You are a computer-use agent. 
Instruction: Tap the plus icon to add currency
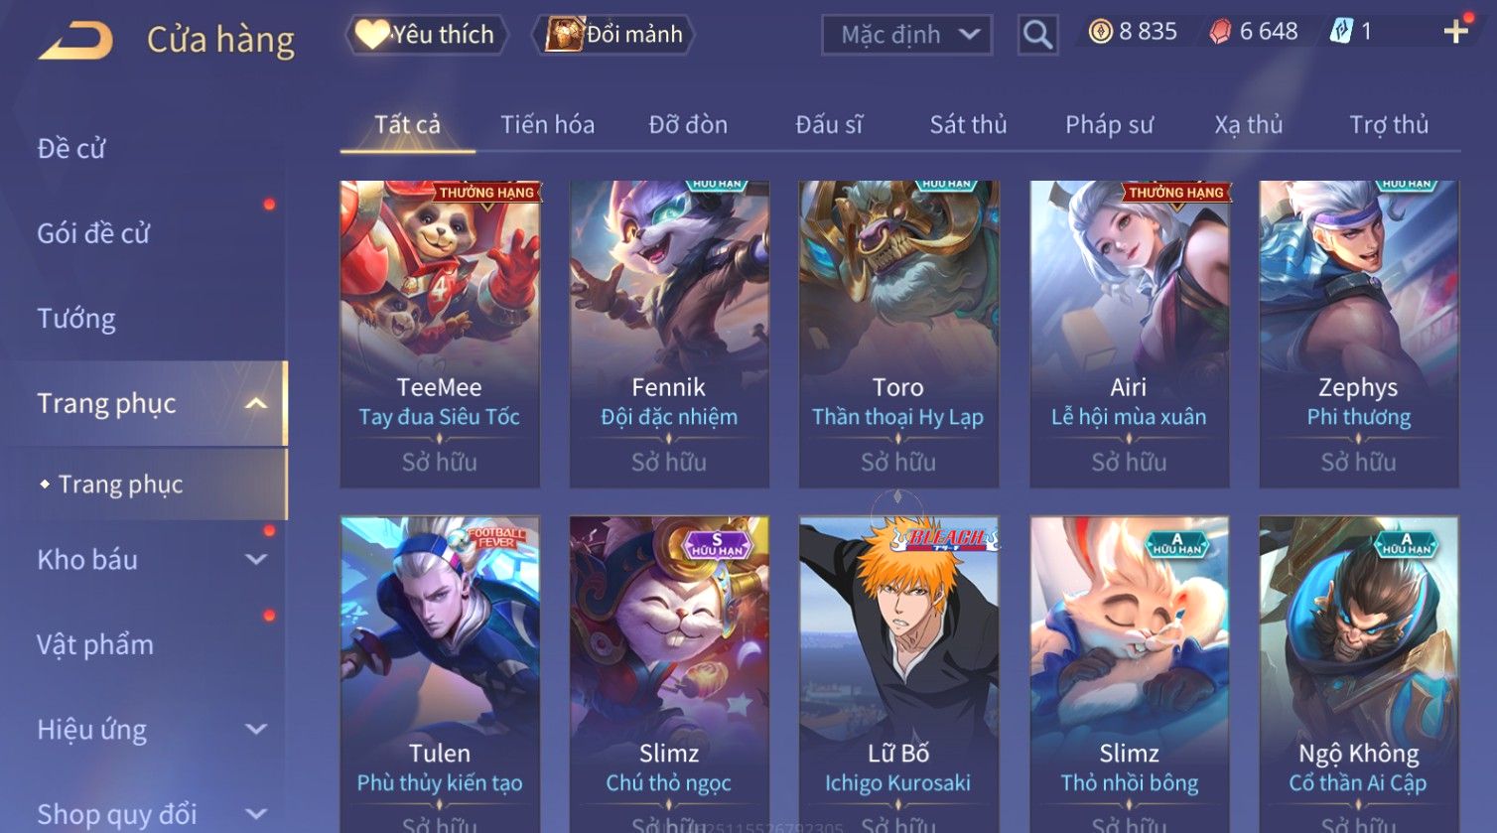pos(1455,33)
